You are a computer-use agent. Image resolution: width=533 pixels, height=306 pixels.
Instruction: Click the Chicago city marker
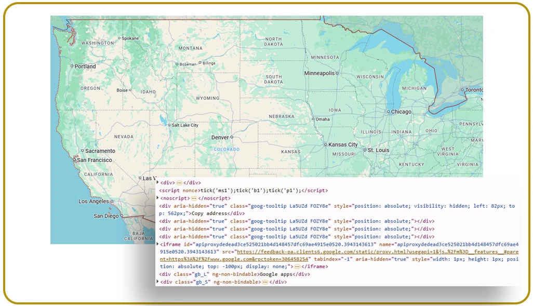coord(388,112)
